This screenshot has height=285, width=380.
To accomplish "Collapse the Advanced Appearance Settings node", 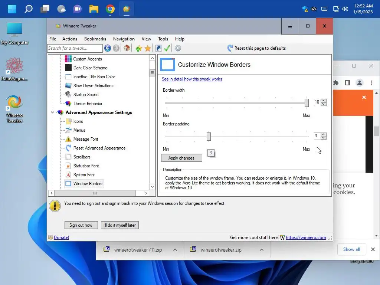I will 52,112.
